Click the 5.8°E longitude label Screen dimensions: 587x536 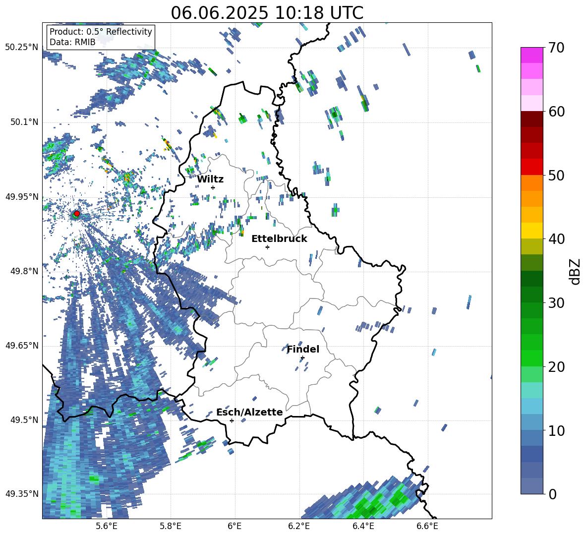click(x=171, y=527)
